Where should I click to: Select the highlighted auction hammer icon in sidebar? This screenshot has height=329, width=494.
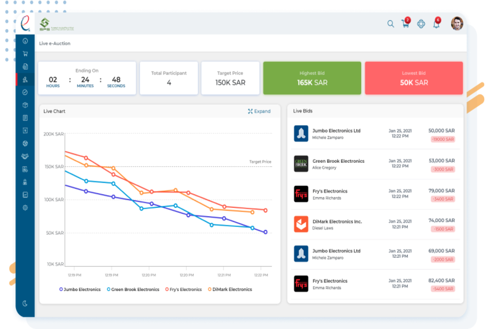[x=24, y=80]
